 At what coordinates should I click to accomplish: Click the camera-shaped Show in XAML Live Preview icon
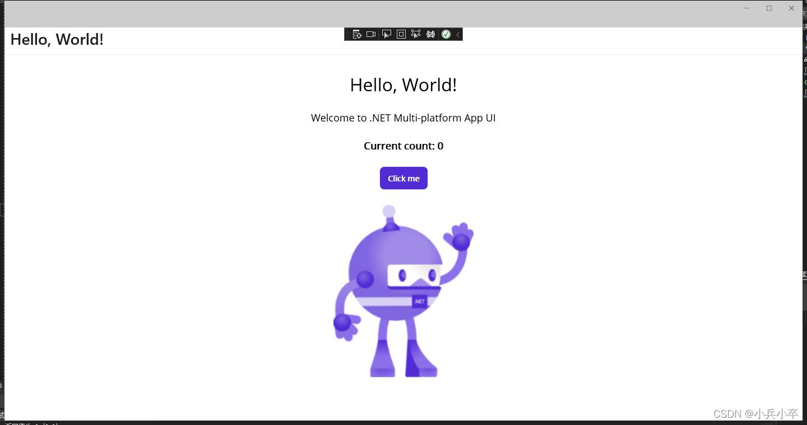point(371,34)
